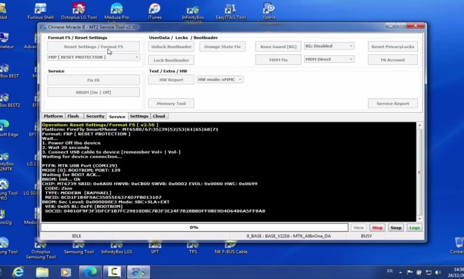Toggle the BROM [On | Off] button

tap(93, 92)
